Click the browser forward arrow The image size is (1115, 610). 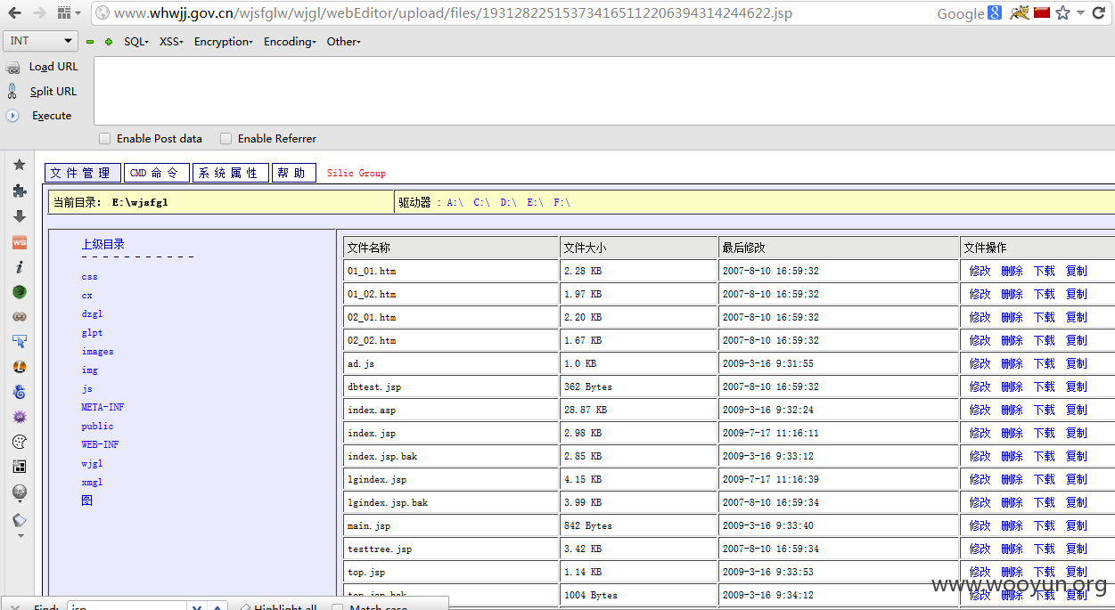tap(39, 13)
